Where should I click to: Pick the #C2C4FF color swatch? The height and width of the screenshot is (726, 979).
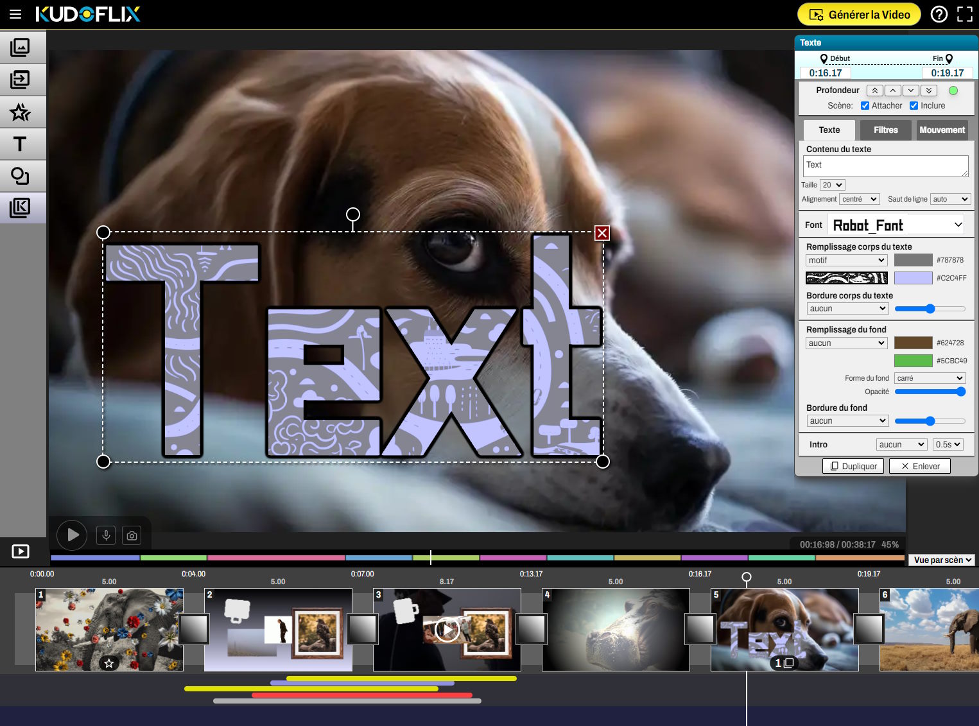point(913,278)
